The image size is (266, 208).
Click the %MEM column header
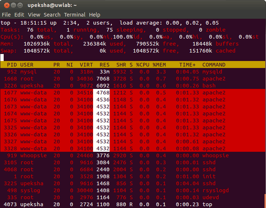tap(159, 65)
